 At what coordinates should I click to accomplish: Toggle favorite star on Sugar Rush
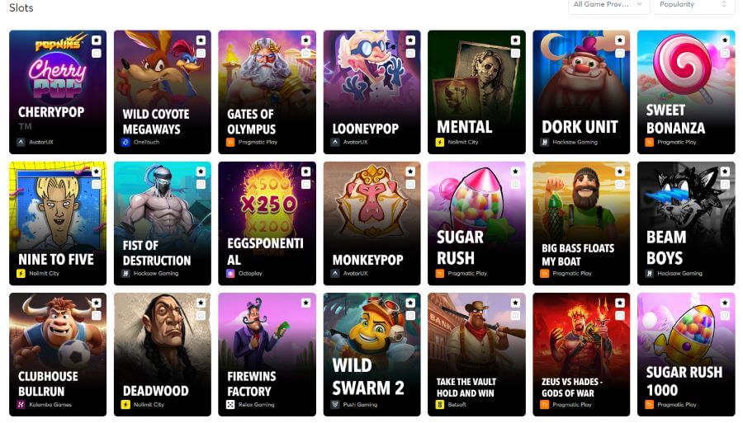[x=515, y=172]
